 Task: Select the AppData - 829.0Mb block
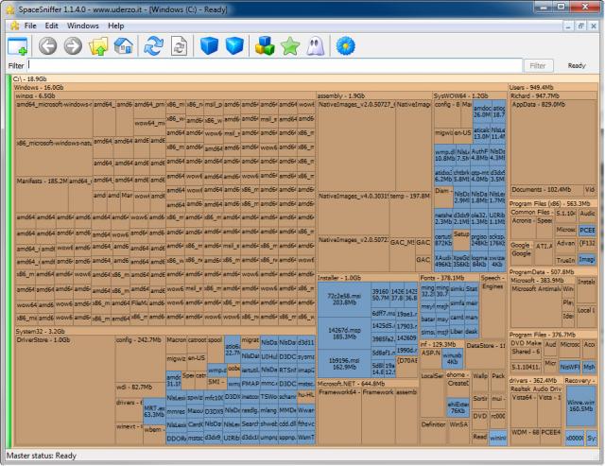[553, 143]
